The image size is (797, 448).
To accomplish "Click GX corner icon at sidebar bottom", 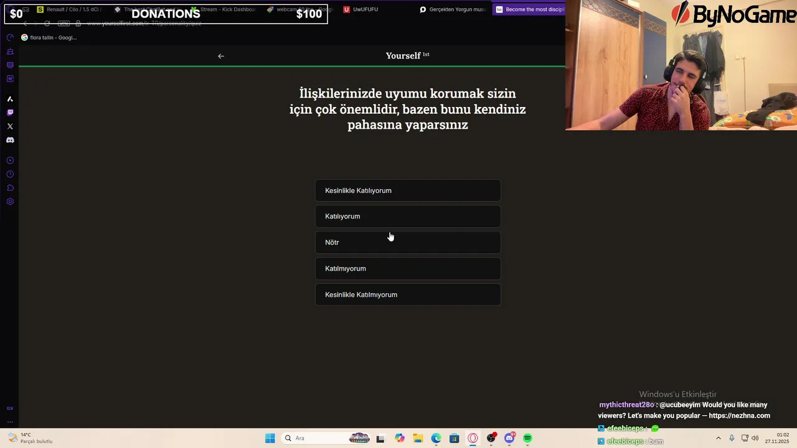I will click(x=10, y=408).
